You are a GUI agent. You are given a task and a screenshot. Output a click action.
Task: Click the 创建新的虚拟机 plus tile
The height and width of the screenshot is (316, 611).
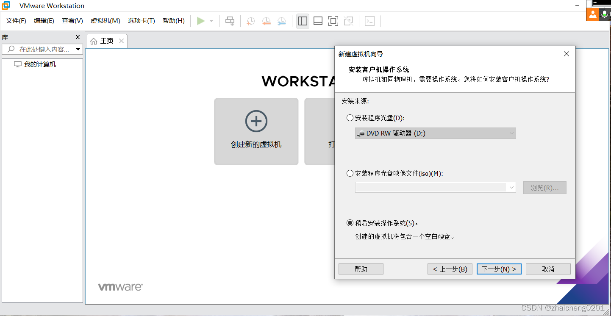(x=256, y=131)
